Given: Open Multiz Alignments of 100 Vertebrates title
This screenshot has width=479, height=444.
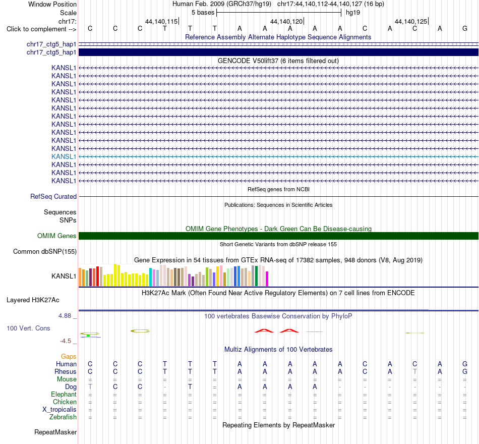Looking at the screenshot, I should pyautogui.click(x=278, y=350).
